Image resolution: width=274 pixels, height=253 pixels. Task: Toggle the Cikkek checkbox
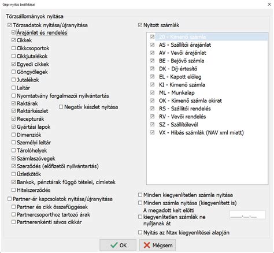[x=13, y=40]
